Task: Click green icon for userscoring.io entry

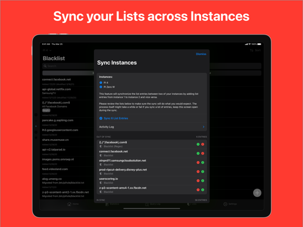Action: [x=203, y=181]
